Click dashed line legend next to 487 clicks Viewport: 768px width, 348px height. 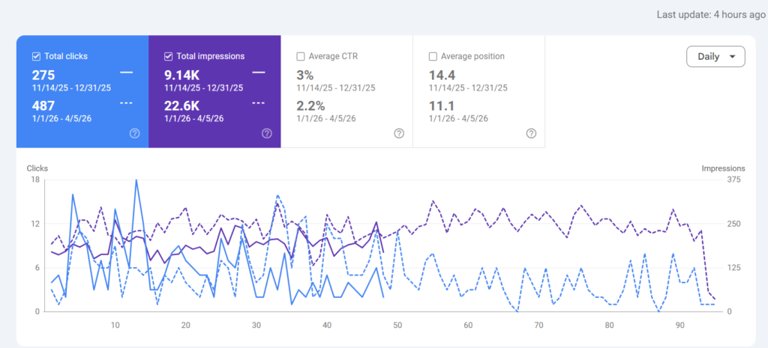pyautogui.click(x=126, y=103)
